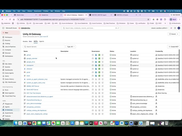Open Recents in the sidebar

coord(8,40)
